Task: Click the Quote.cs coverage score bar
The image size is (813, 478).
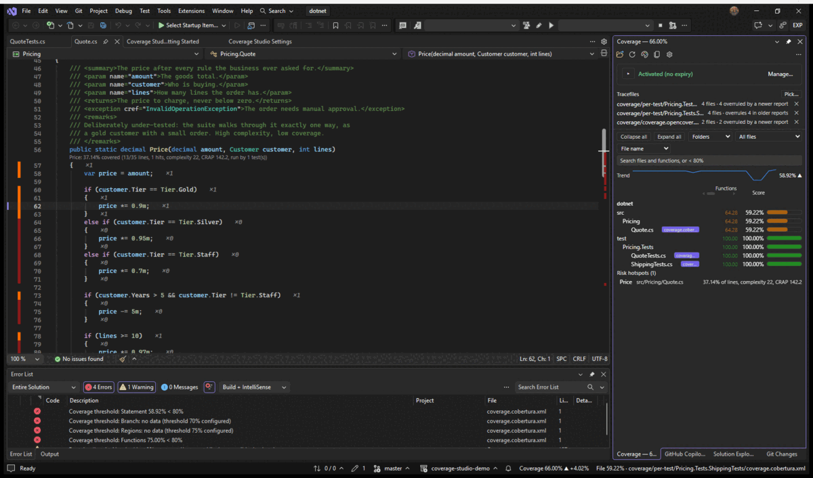Action: coord(784,230)
